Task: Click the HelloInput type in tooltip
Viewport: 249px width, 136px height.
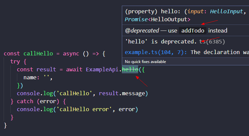Action: tap(226, 11)
